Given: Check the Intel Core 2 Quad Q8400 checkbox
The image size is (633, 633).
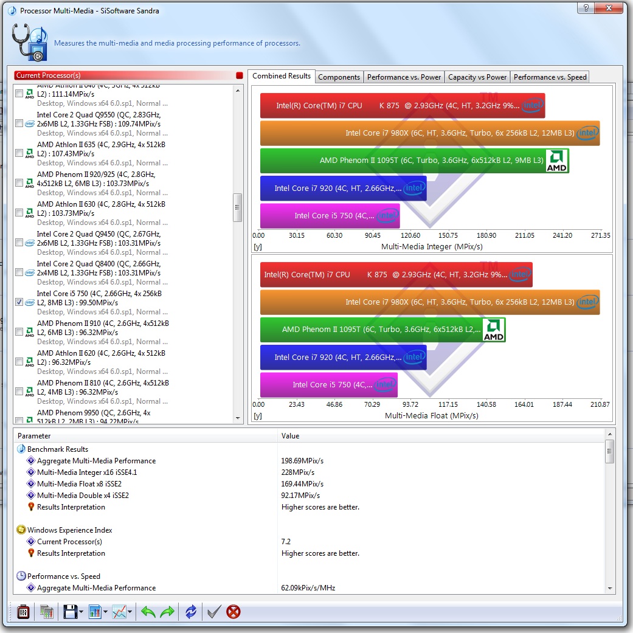Looking at the screenshot, I should pyautogui.click(x=19, y=272).
